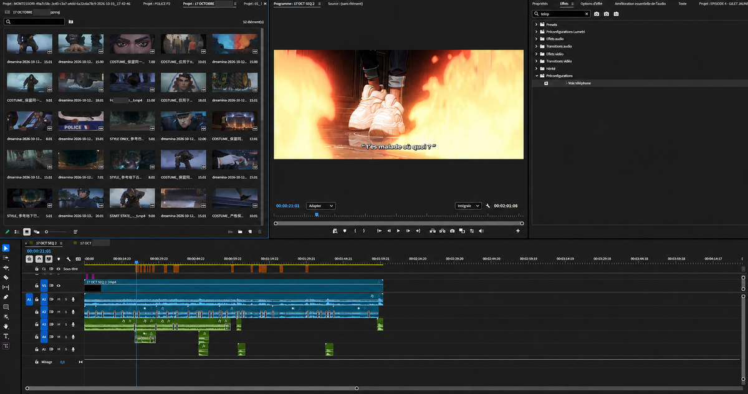Mute audio track A1
The height and width of the screenshot is (394, 748).
59,299
